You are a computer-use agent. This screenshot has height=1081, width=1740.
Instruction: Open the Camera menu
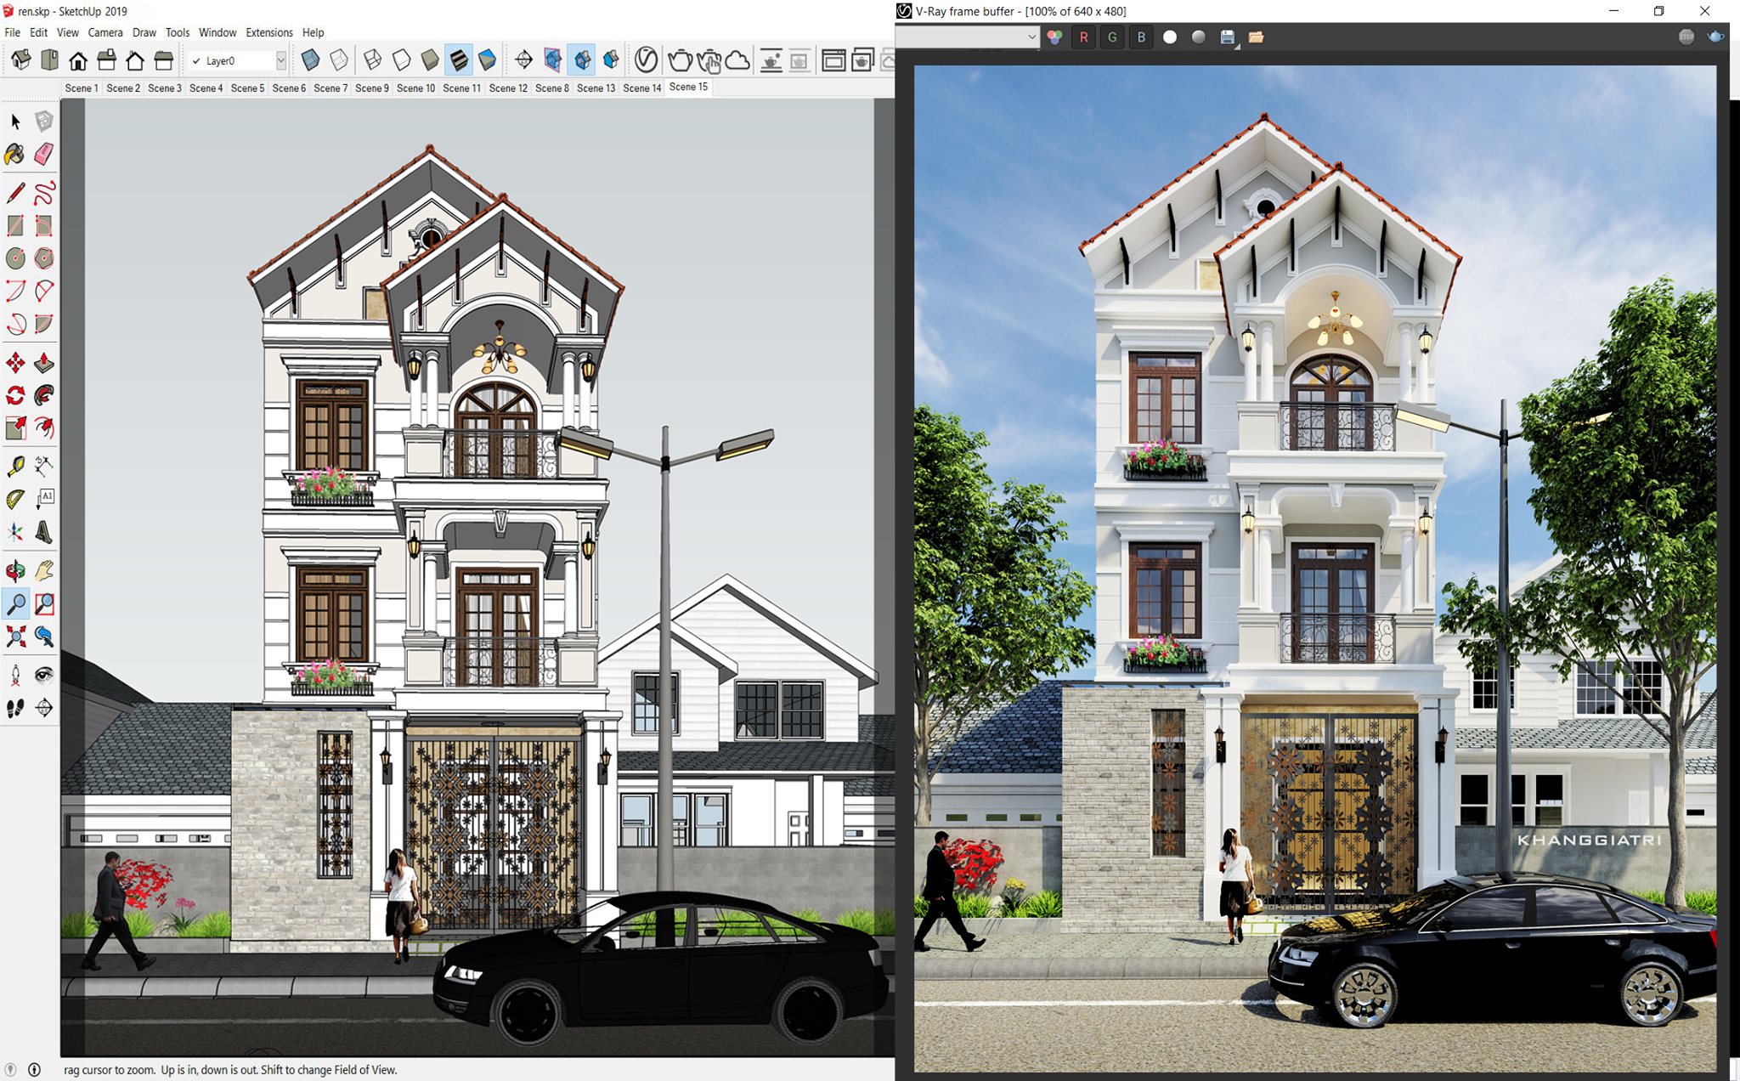pos(105,32)
